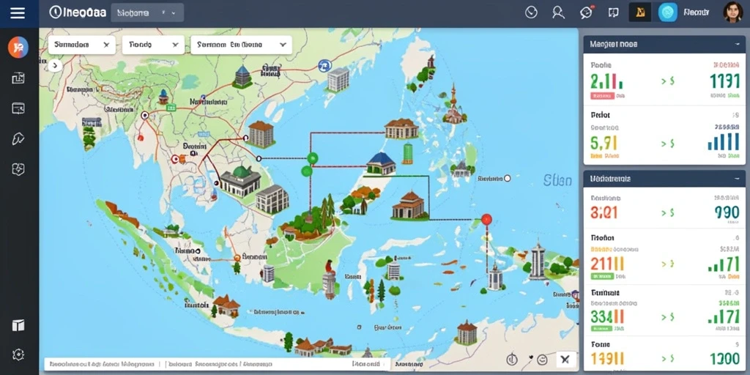Click the round cyan app icon
The height and width of the screenshot is (375, 750).
(x=668, y=12)
